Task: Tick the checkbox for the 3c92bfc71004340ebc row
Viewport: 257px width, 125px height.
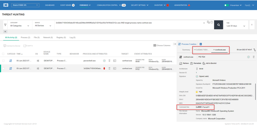Action: click(x=3, y=69)
